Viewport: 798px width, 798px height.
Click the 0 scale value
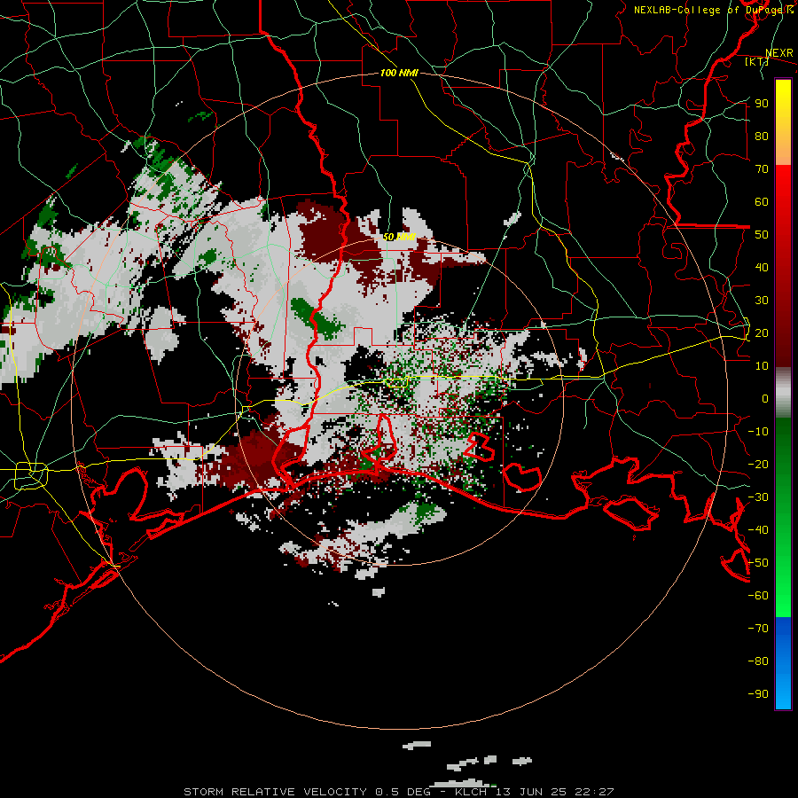[765, 398]
